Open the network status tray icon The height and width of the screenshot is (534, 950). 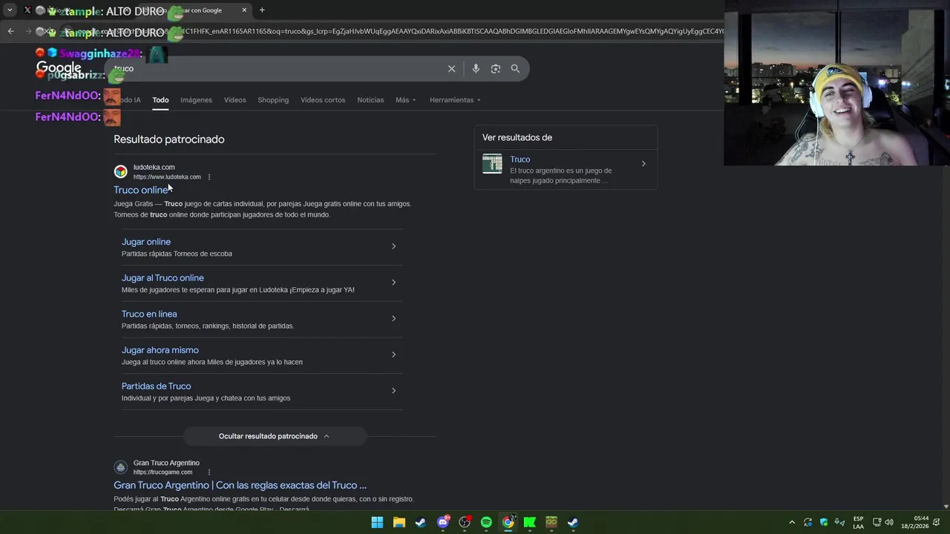(x=877, y=522)
